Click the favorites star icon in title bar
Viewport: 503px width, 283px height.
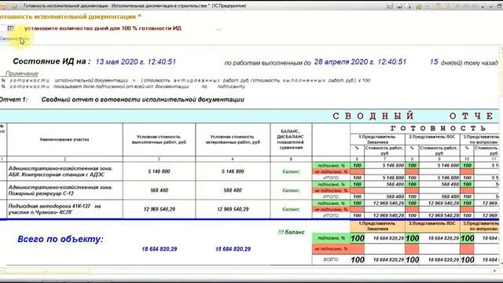14,6
